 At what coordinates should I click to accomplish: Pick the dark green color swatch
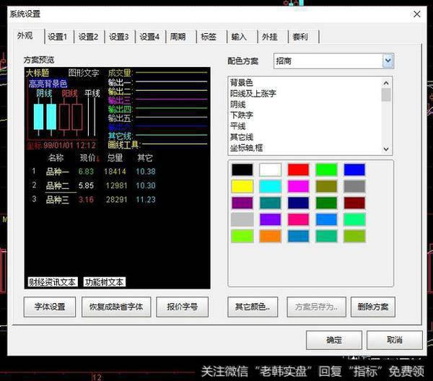326,203
